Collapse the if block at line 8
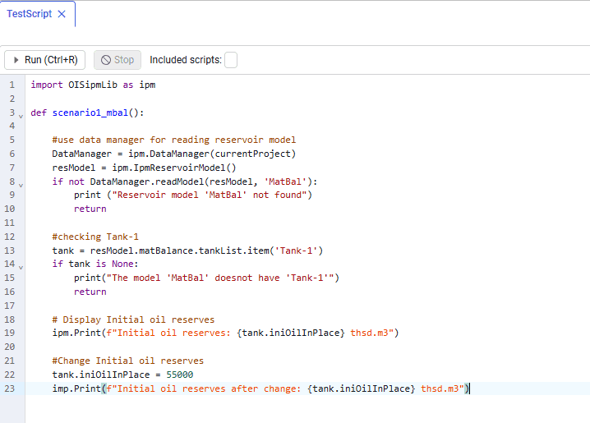 21,185
